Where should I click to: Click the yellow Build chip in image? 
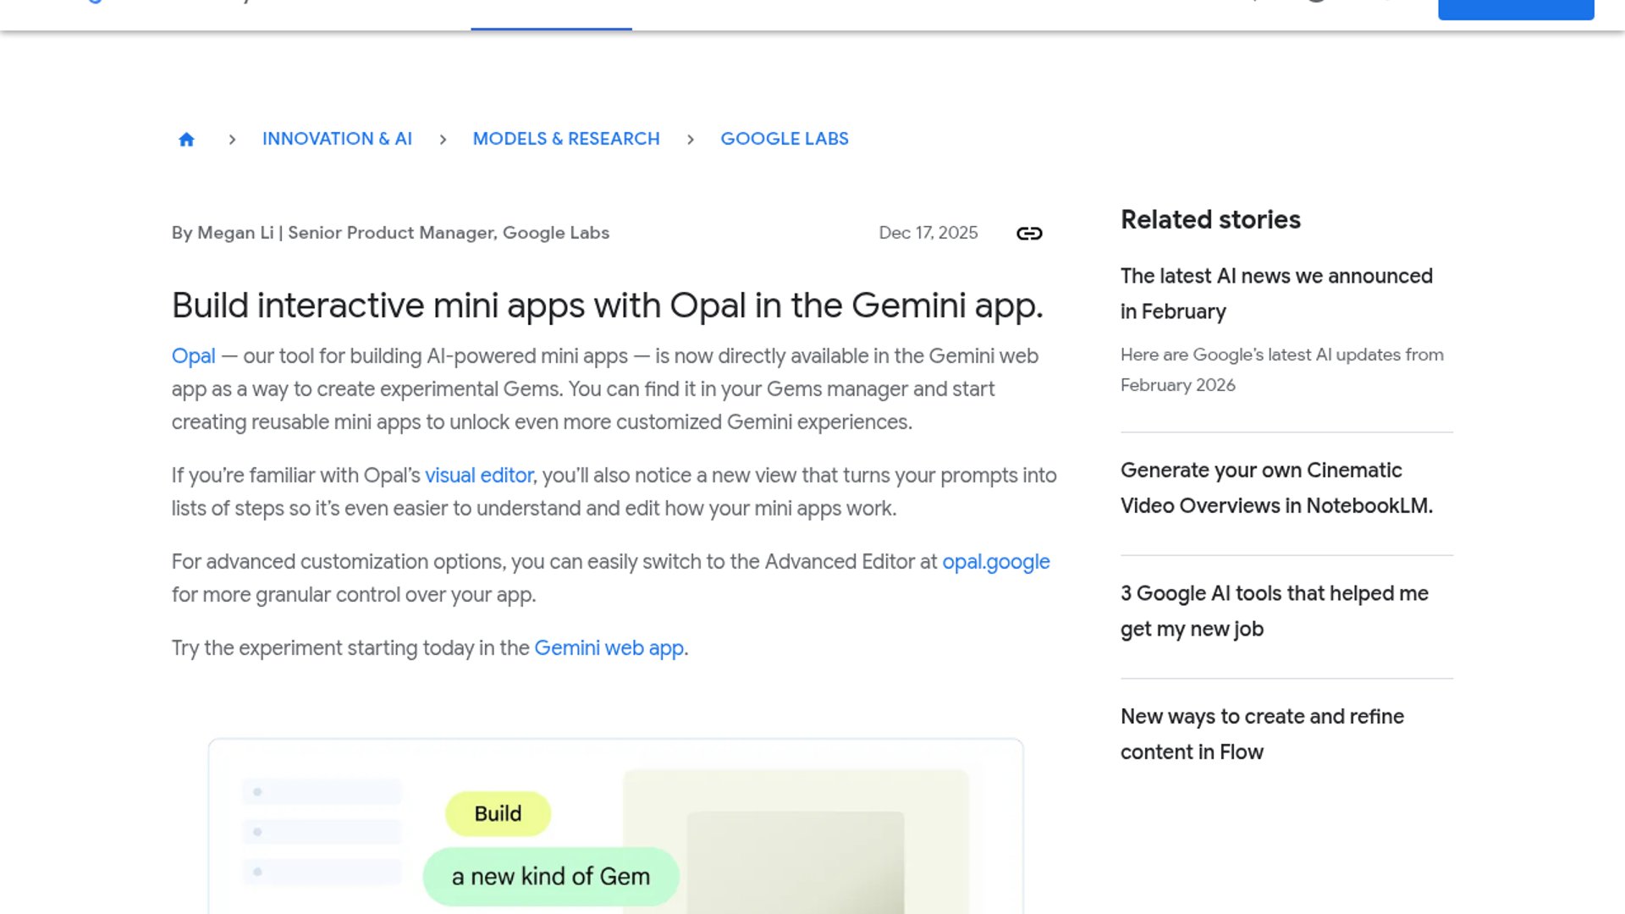coord(498,814)
